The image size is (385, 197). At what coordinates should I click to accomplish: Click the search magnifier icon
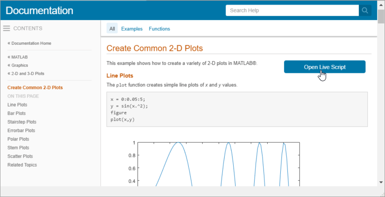click(x=365, y=11)
